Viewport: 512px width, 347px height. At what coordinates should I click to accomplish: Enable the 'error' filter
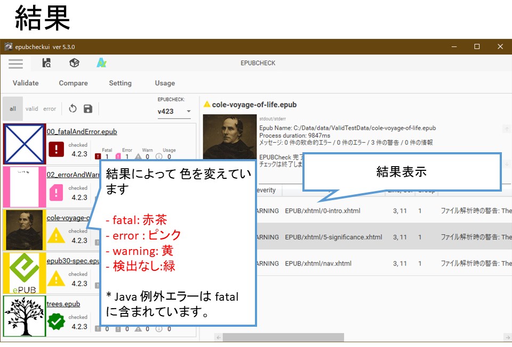(49, 109)
